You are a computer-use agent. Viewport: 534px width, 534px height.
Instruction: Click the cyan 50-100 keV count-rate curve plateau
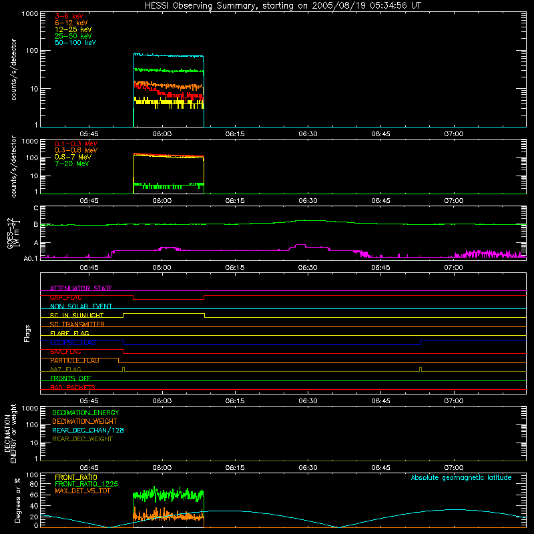point(169,55)
